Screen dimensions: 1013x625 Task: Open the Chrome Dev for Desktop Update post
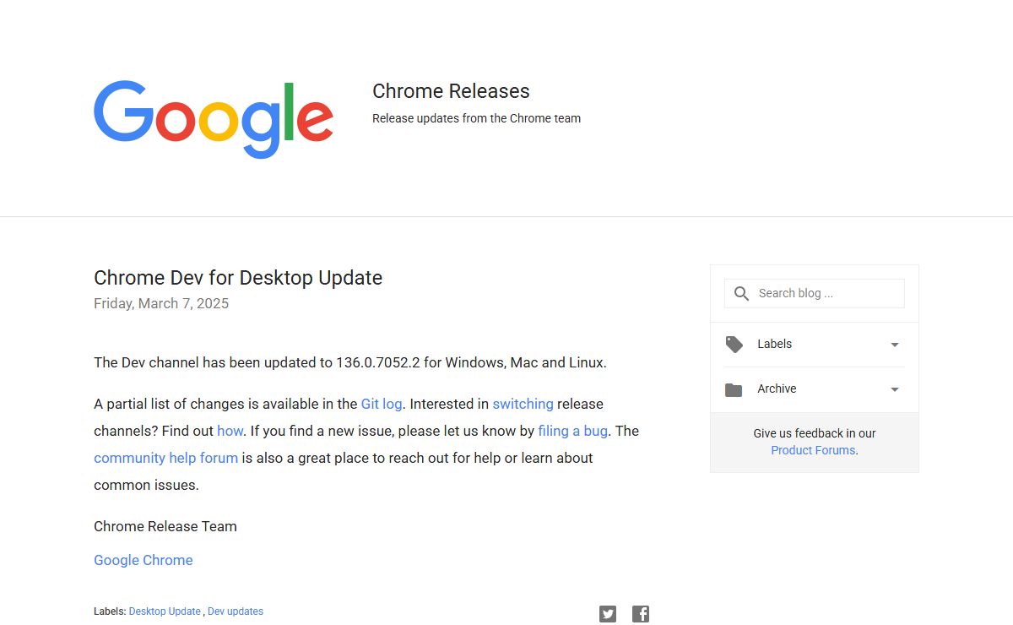point(238,278)
